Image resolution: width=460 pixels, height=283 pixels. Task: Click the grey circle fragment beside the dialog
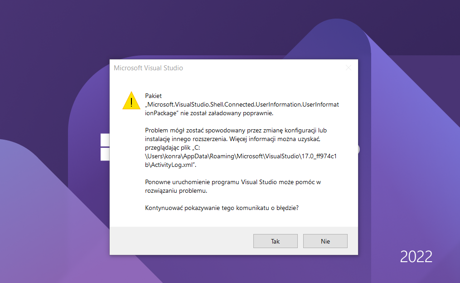tap(359, 149)
